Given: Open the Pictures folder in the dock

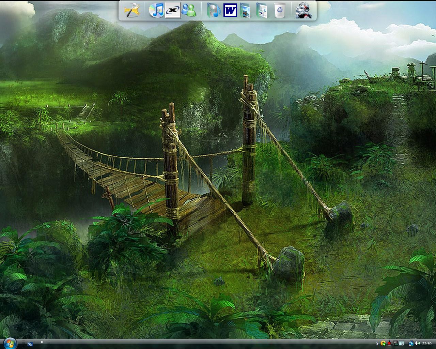Looking at the screenshot, I should pyautogui.click(x=246, y=10).
